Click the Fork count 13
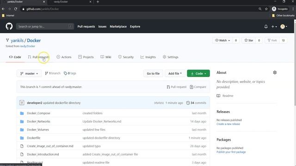Image resolution: width=296 pixels, height=166 pixels. [x=283, y=40]
